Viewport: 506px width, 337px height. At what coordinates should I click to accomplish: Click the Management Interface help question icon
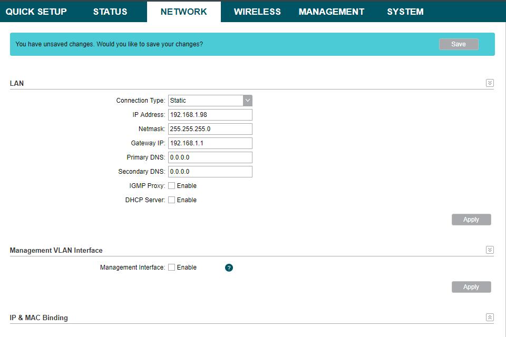click(x=229, y=267)
